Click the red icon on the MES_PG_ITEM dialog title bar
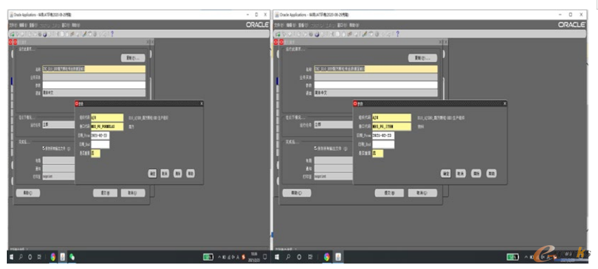The width and height of the screenshot is (598, 269). 355,104
